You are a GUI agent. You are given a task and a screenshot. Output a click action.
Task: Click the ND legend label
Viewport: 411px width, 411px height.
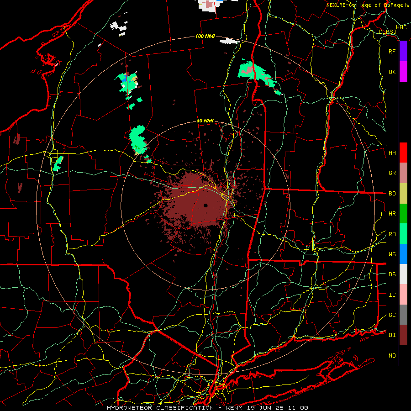[x=392, y=356]
